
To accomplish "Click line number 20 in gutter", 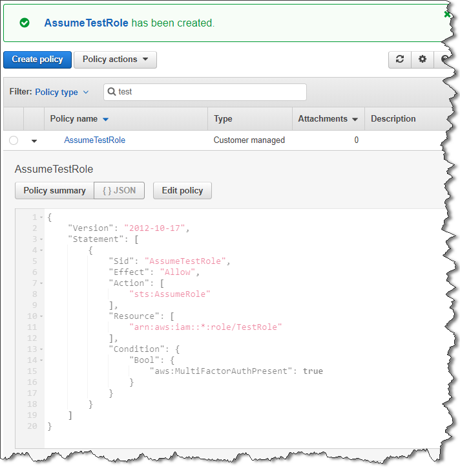I will click(x=32, y=426).
